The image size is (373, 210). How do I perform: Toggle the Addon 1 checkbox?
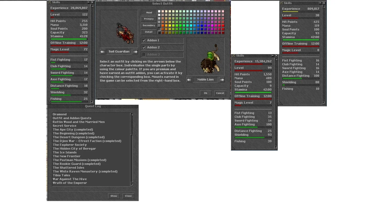coord(144,41)
